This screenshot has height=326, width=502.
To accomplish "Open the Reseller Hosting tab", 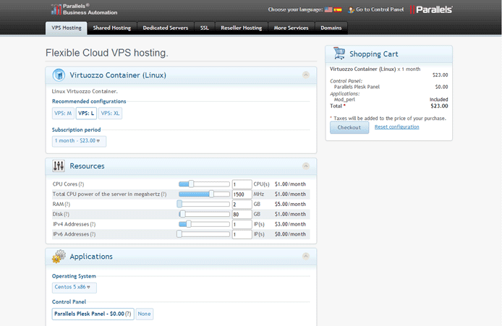I will [x=242, y=28].
